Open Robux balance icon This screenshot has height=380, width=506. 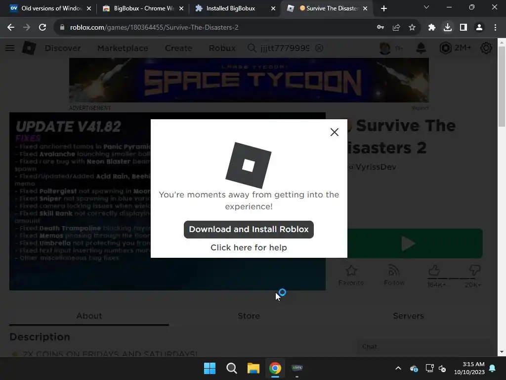[446, 48]
